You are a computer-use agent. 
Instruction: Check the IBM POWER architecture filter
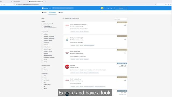click(42, 80)
